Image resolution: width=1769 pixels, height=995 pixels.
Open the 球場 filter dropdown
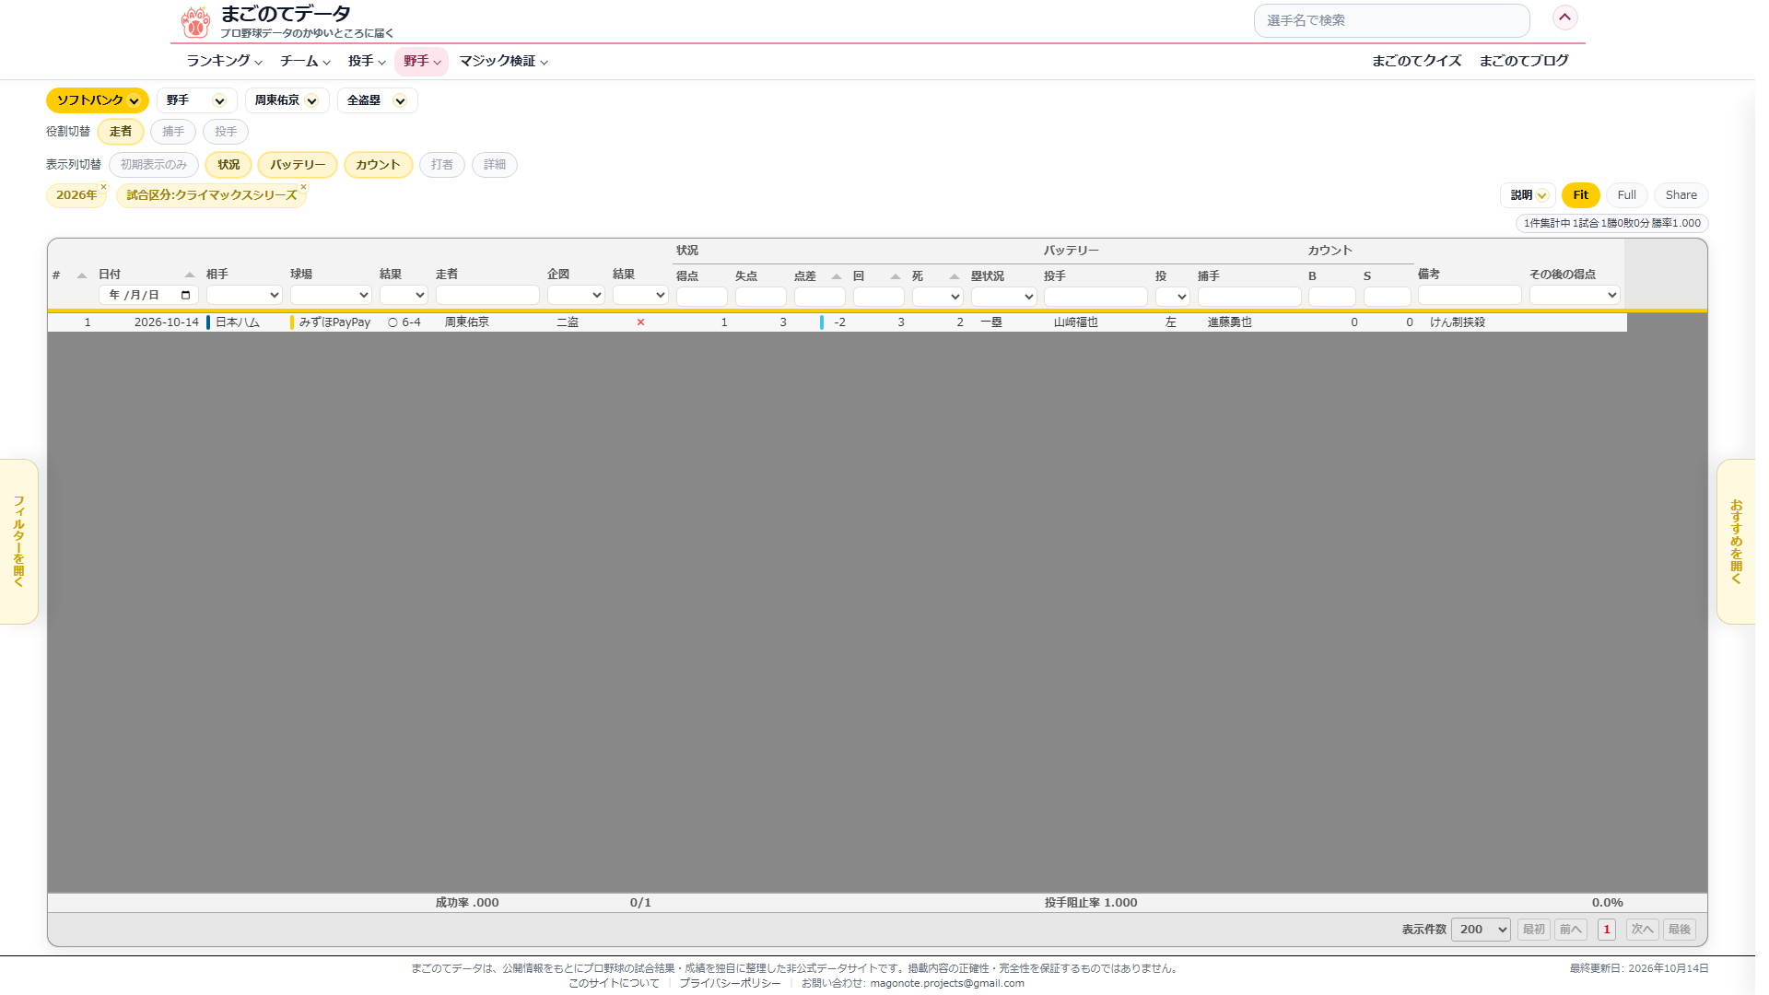pos(331,296)
